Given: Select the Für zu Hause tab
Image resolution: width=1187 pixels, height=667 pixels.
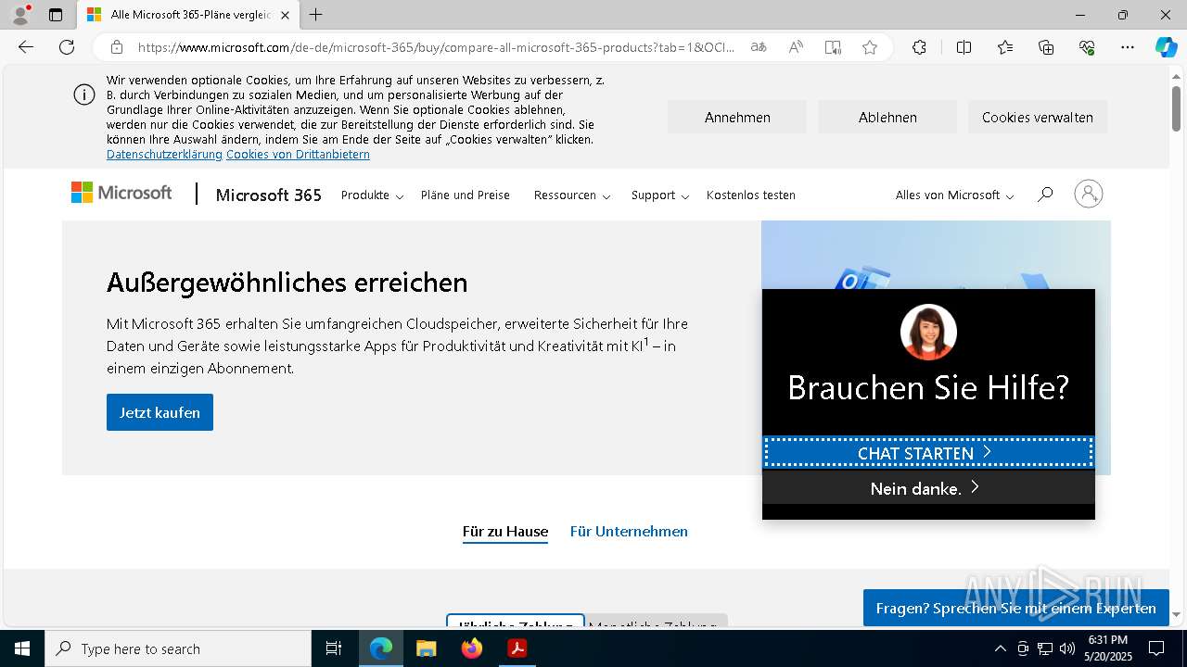Looking at the screenshot, I should pos(505,532).
